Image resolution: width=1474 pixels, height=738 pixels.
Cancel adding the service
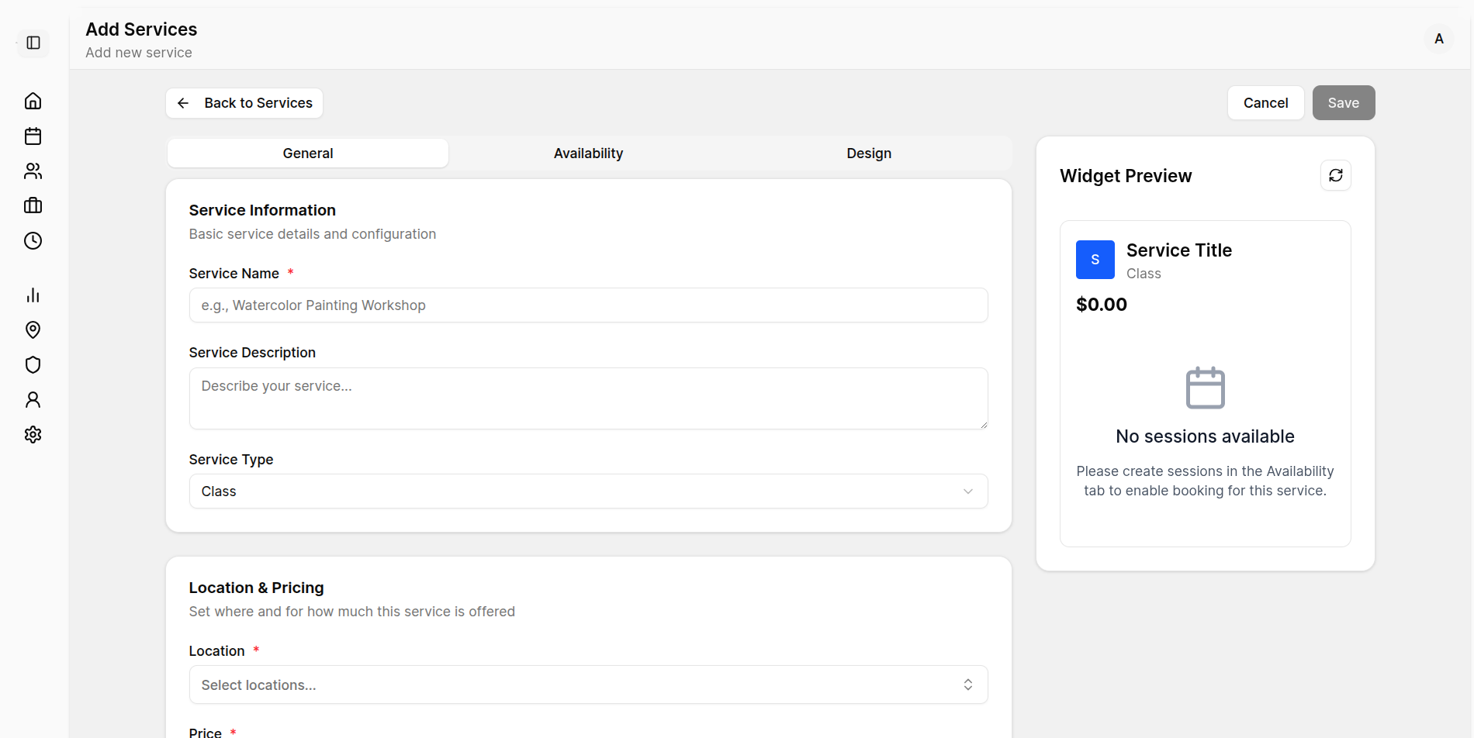[x=1265, y=102]
